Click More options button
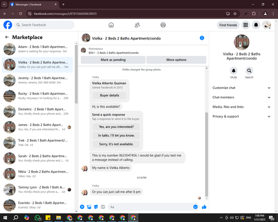This screenshot has width=278, height=222. (x=176, y=60)
